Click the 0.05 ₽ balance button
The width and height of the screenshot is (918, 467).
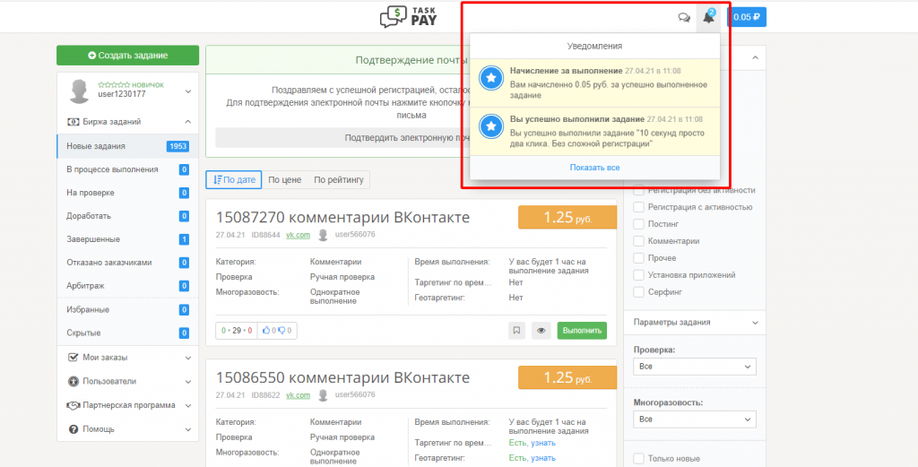click(x=747, y=17)
